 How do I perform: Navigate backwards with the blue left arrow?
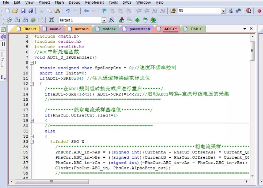[x=86, y=11]
